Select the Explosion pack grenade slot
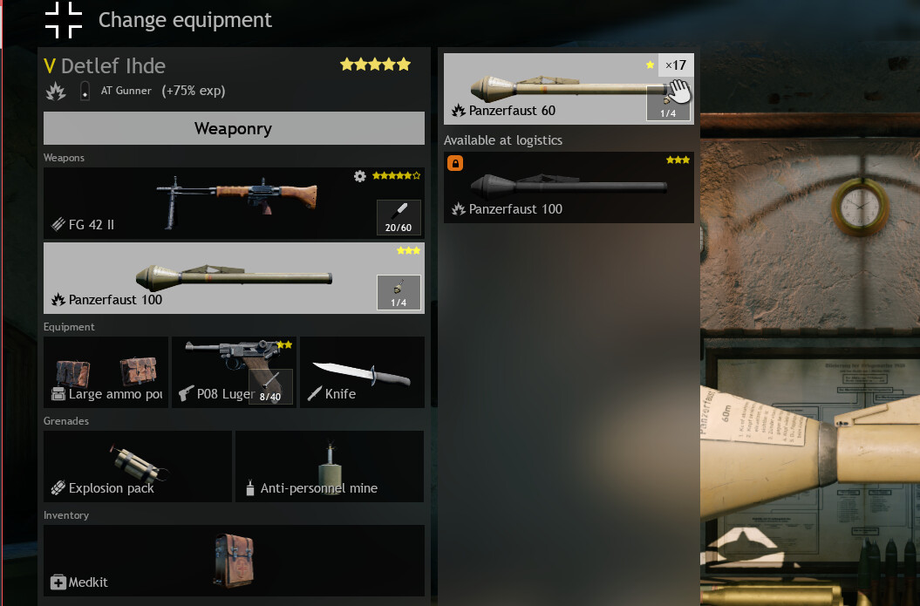This screenshot has height=606, width=920. click(138, 466)
